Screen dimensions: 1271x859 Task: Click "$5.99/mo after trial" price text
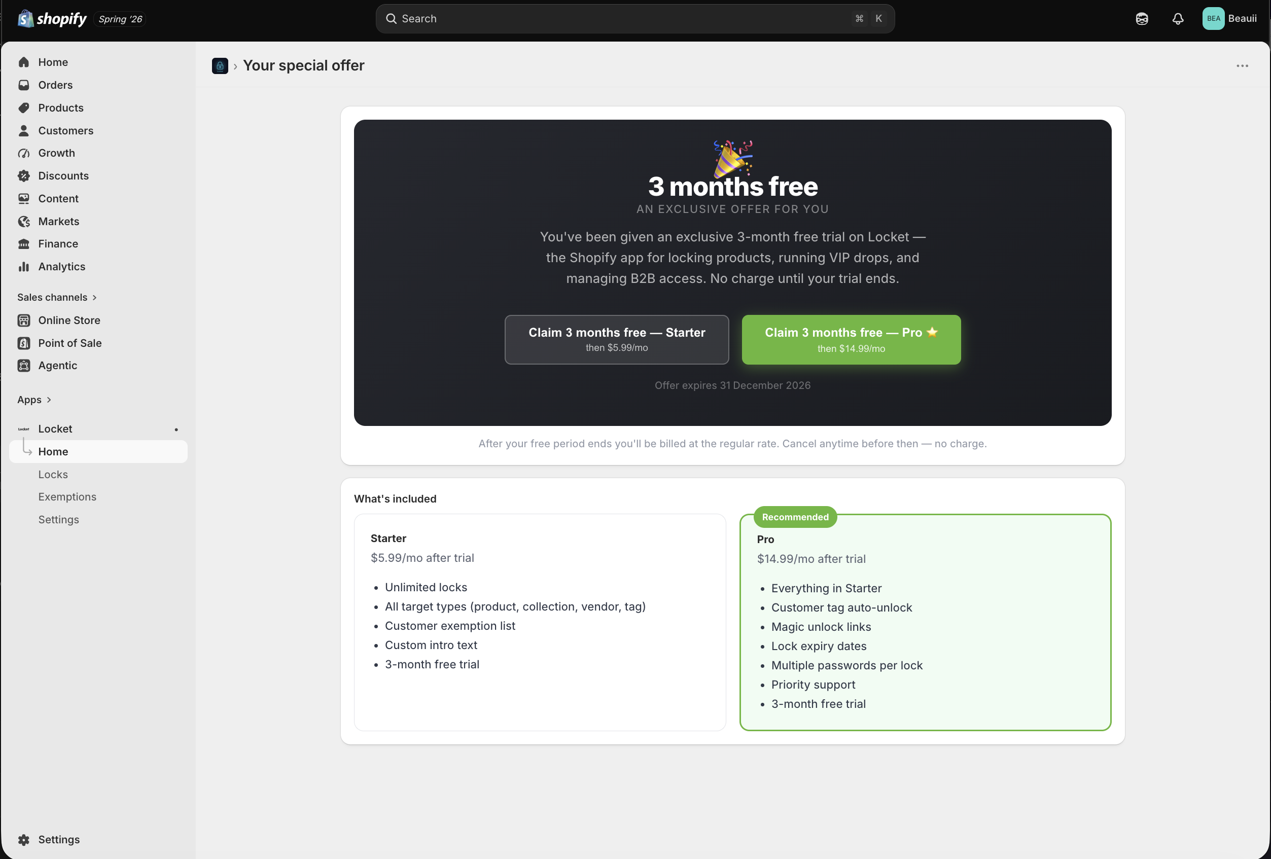[x=422, y=558]
